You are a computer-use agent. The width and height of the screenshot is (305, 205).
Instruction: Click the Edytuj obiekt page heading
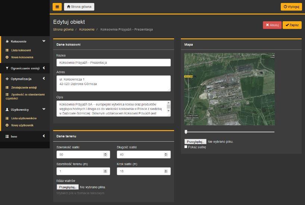69,22
